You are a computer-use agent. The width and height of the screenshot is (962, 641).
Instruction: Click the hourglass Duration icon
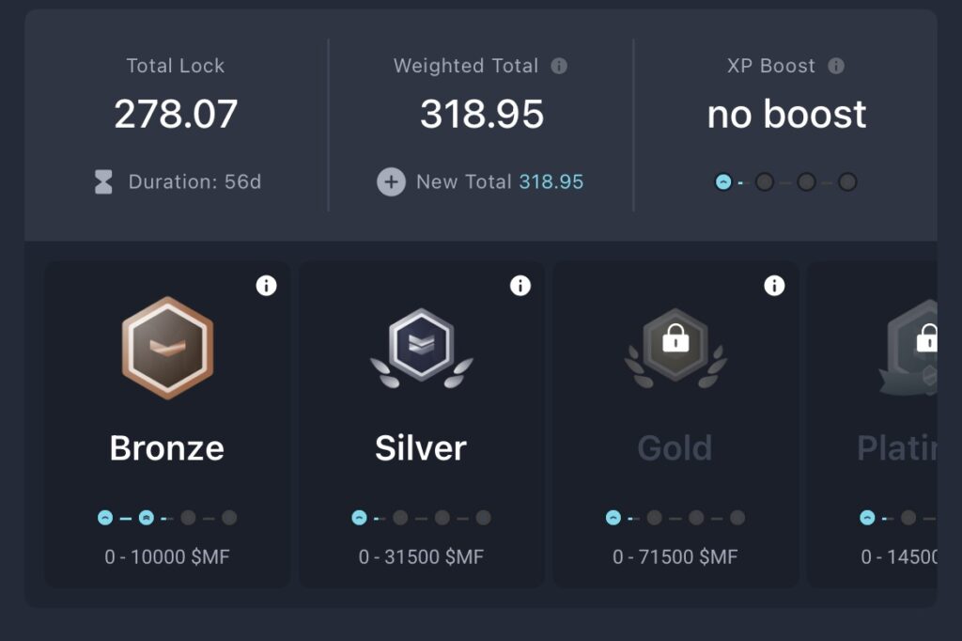pos(103,181)
